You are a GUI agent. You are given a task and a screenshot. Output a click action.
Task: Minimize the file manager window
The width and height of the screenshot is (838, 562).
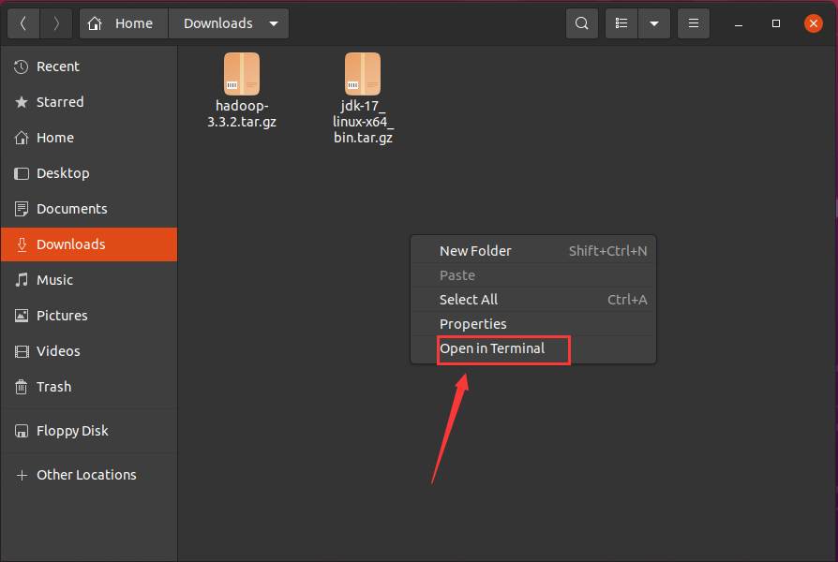point(739,24)
